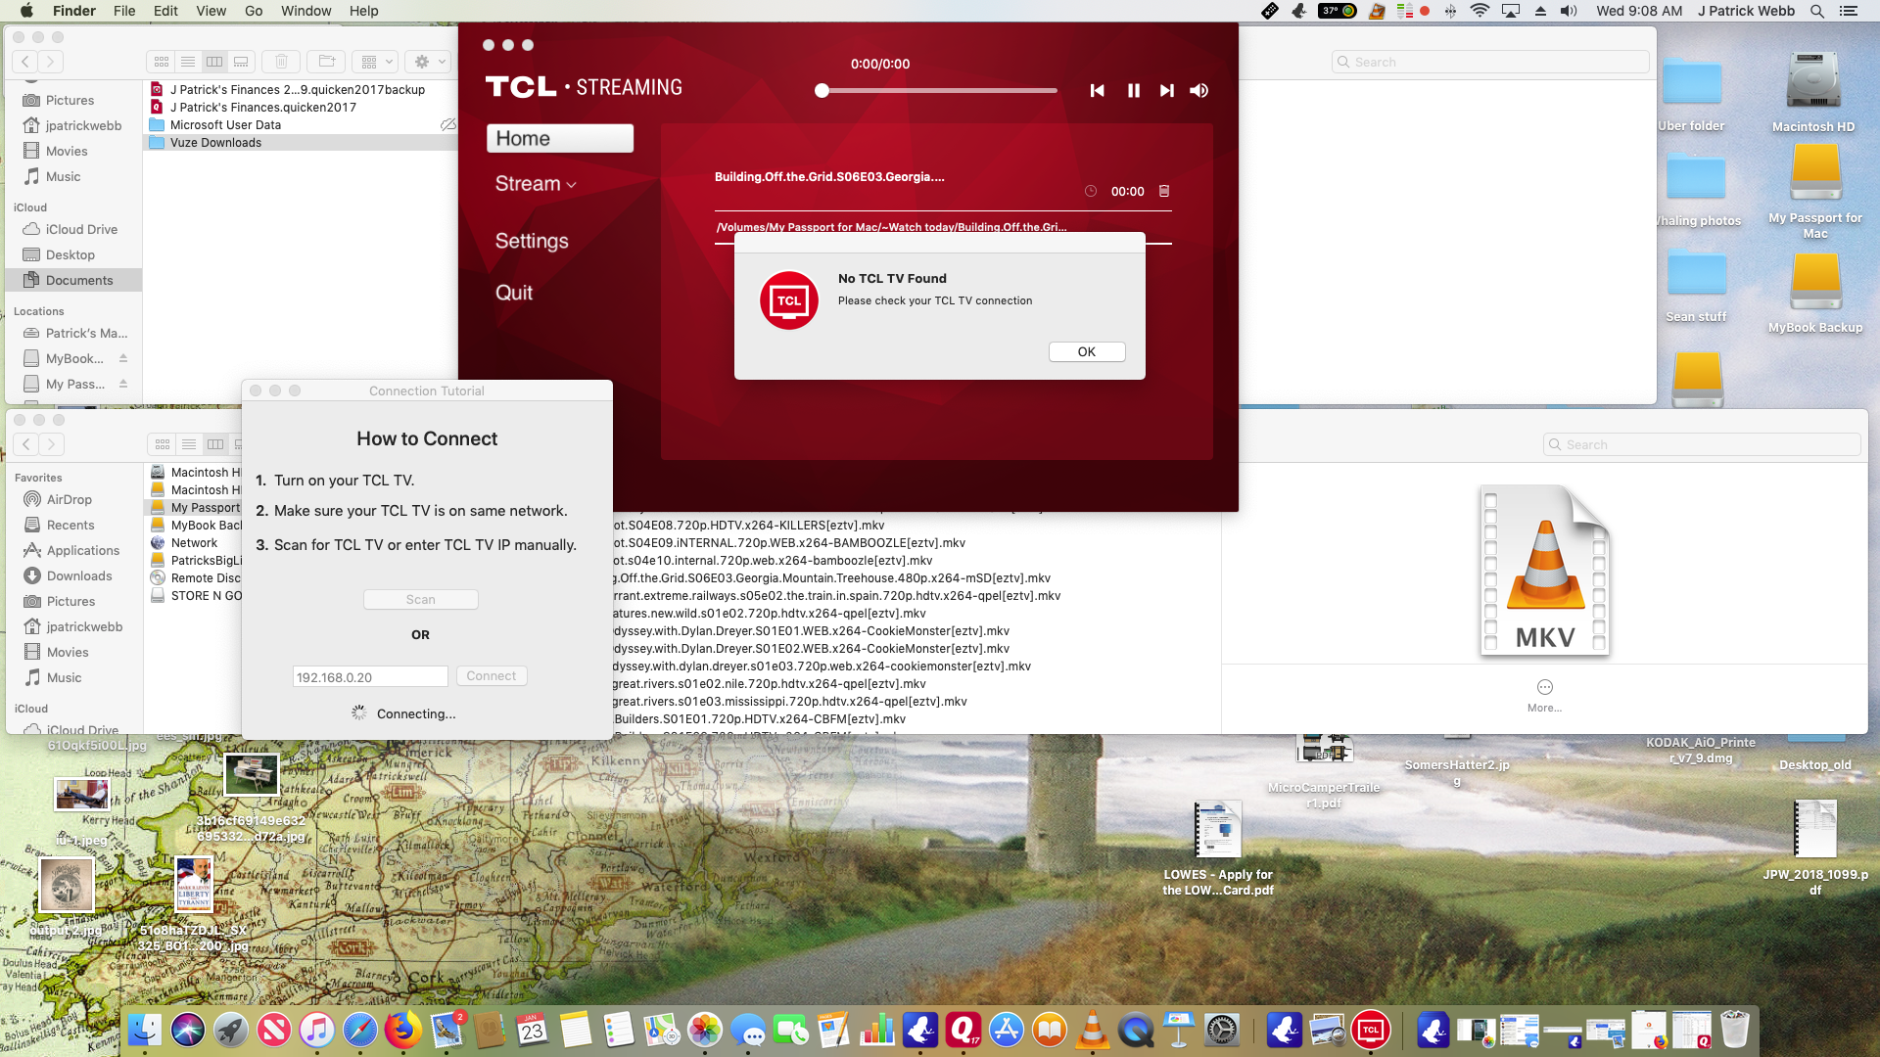1880x1057 pixels.
Task: Delete the Building.Off.the.Grid queue entry
Action: click(x=1164, y=191)
